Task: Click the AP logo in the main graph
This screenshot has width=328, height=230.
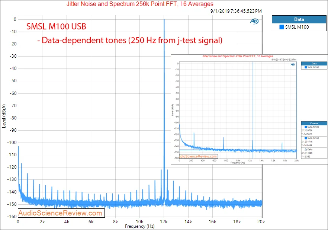Action: (254, 21)
